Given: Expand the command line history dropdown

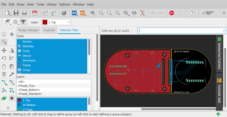Looking at the screenshot, I should (x=224, y=31).
